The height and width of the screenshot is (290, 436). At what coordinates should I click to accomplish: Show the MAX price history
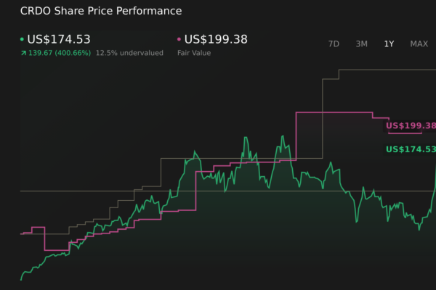pos(419,43)
